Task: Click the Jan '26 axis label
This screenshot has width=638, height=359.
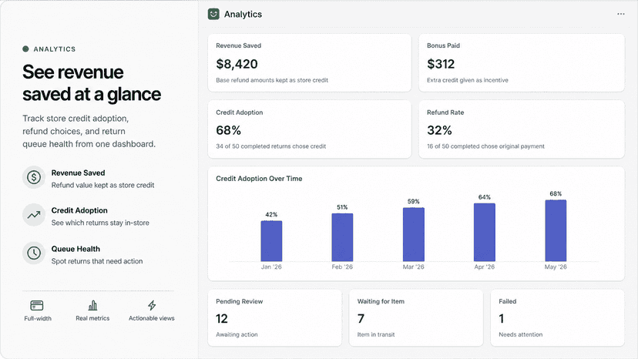Action: pos(271,267)
